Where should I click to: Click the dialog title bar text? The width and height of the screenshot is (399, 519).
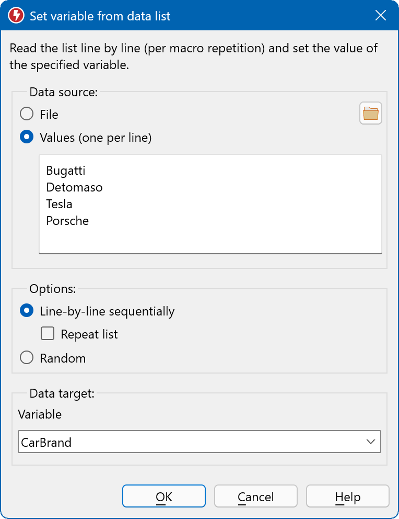point(100,16)
